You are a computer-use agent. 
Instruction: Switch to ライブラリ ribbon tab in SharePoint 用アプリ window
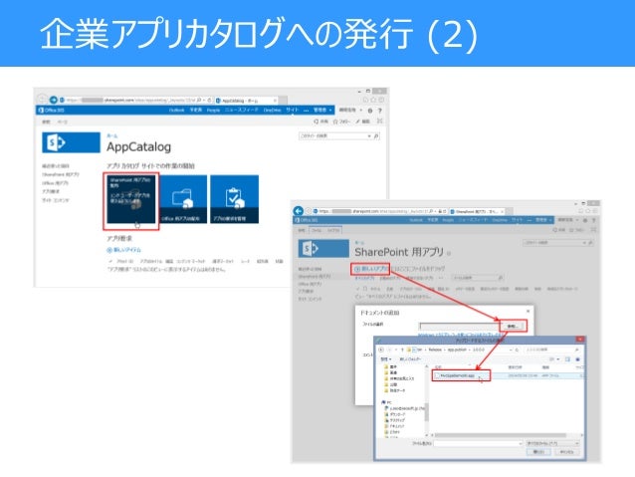tap(333, 230)
